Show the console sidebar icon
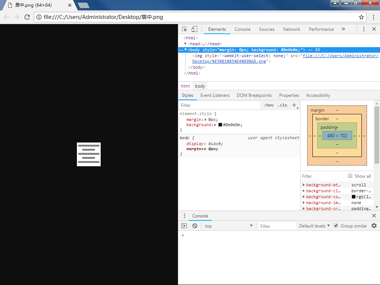 pyautogui.click(x=184, y=226)
